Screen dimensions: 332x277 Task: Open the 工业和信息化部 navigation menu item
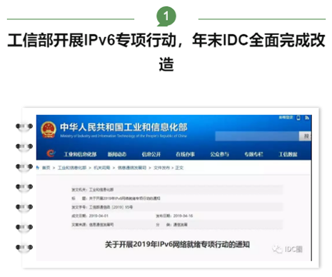pos(80,154)
